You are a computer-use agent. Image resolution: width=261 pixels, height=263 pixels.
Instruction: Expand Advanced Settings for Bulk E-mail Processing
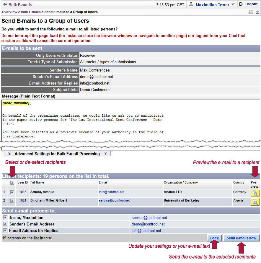coord(57,154)
